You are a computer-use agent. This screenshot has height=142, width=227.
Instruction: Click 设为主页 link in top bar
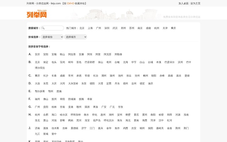(x=195, y=3)
